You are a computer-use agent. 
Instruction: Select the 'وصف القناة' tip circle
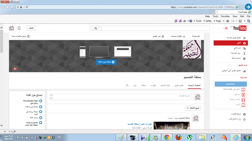(41, 117)
